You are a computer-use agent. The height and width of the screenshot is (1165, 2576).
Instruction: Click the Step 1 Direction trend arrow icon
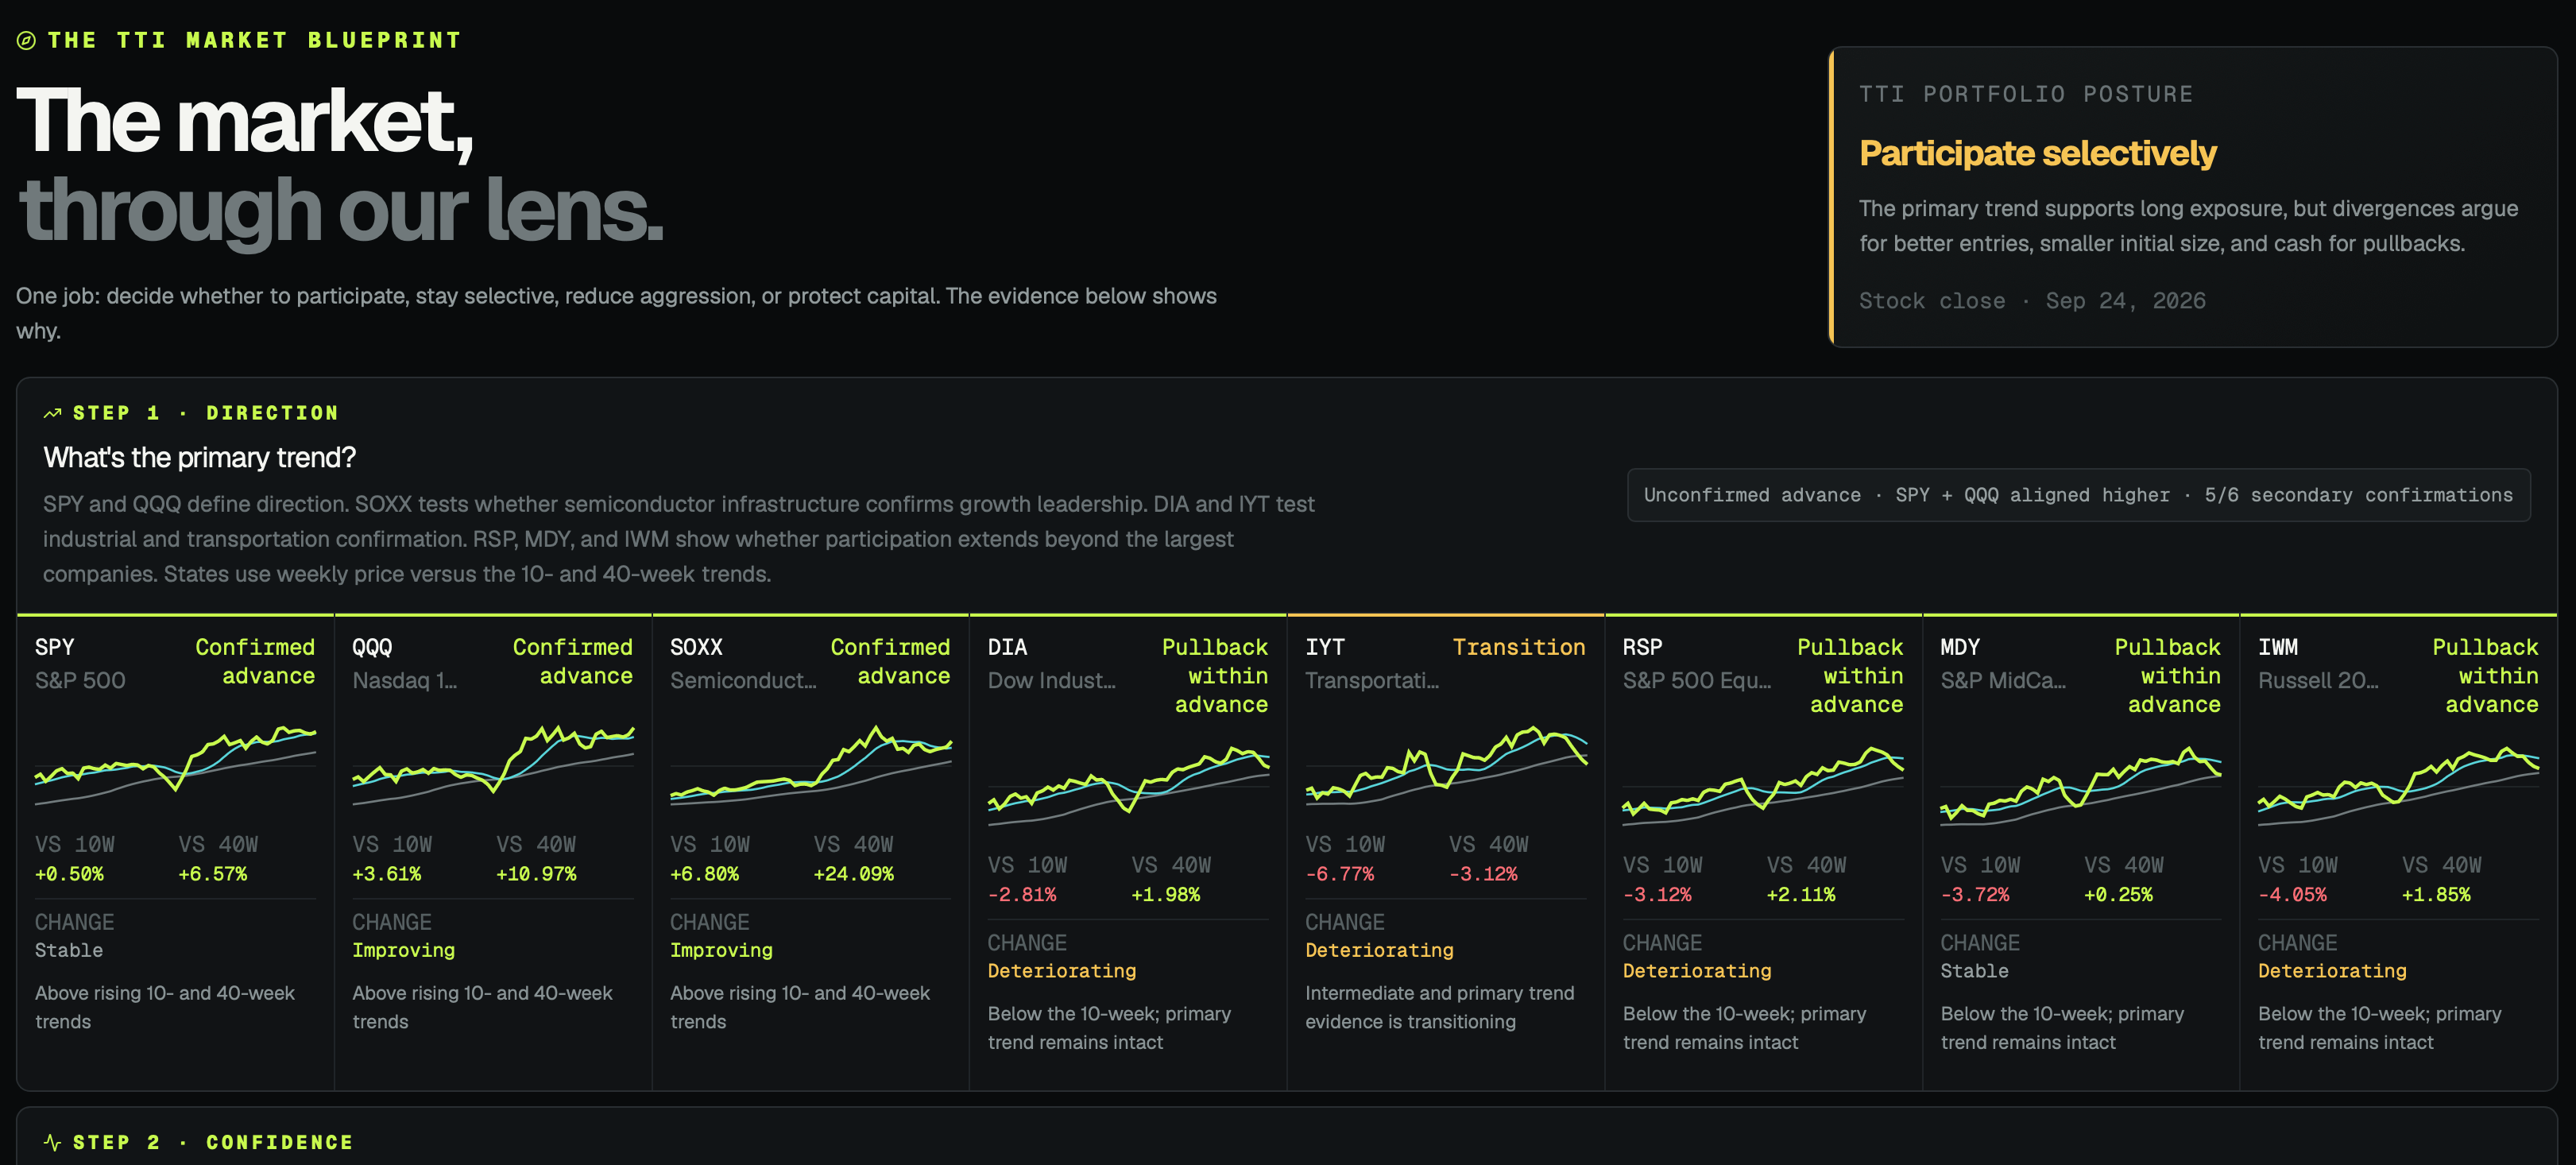click(x=53, y=413)
